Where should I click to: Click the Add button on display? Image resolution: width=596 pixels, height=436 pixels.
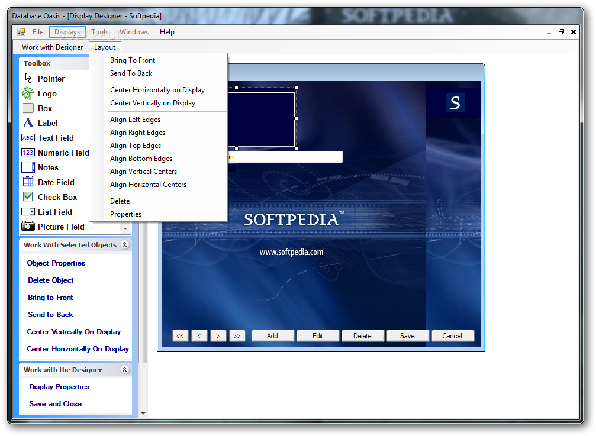point(272,336)
